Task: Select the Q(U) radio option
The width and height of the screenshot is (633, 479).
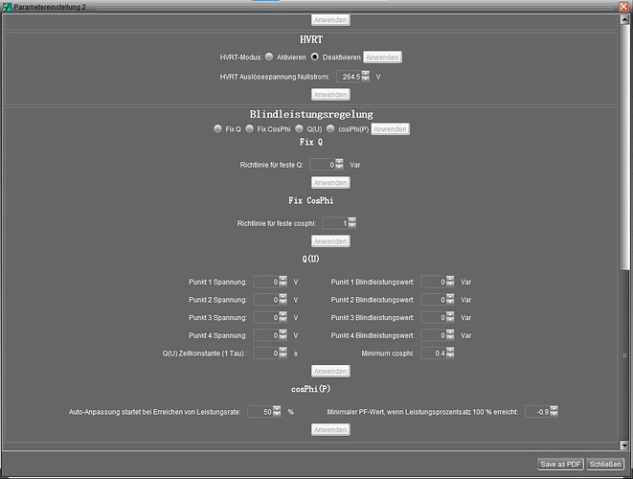Action: [299, 128]
